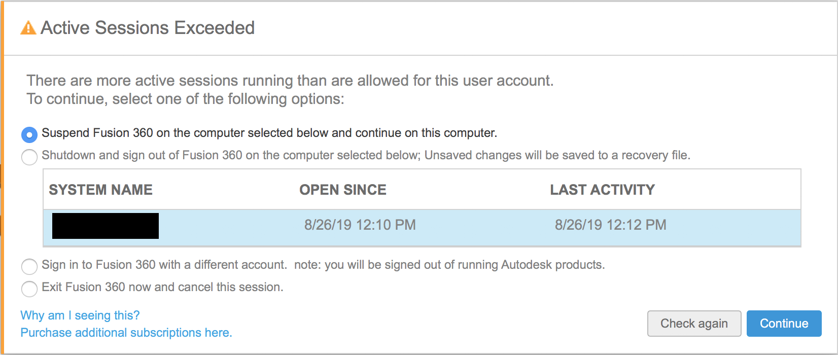Click the 'Unsaved changes will be saved' label text
Viewport: 838px width, 355px height.
point(557,155)
